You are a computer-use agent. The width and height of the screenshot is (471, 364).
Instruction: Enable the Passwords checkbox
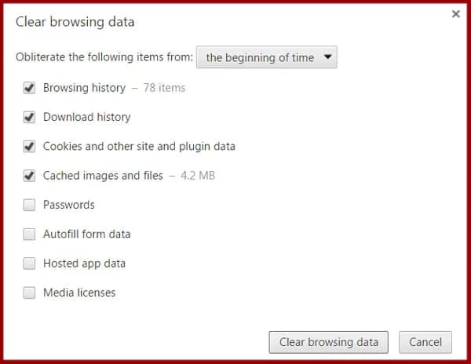29,205
